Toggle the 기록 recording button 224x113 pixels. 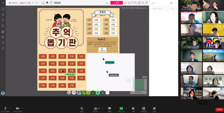coord(133,109)
